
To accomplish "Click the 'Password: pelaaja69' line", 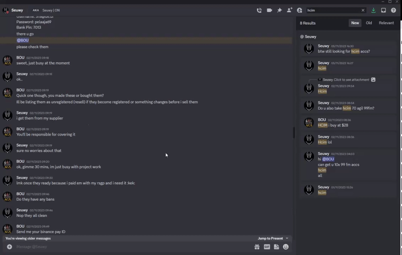I will 34,22.
